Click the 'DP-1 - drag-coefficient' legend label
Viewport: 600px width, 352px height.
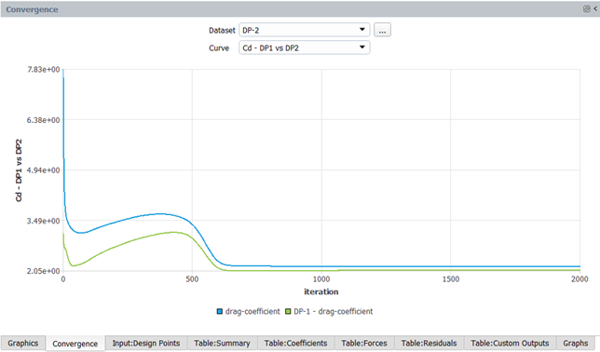pos(334,311)
